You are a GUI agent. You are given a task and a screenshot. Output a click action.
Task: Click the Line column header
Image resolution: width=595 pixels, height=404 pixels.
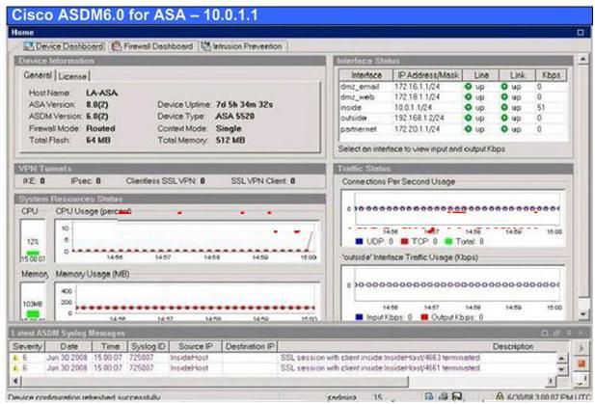point(481,75)
